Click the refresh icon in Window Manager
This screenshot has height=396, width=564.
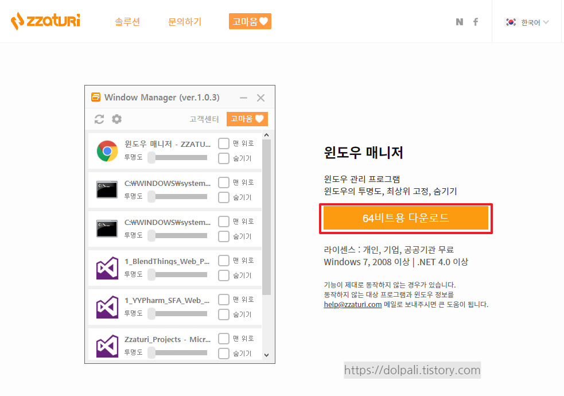click(x=99, y=119)
